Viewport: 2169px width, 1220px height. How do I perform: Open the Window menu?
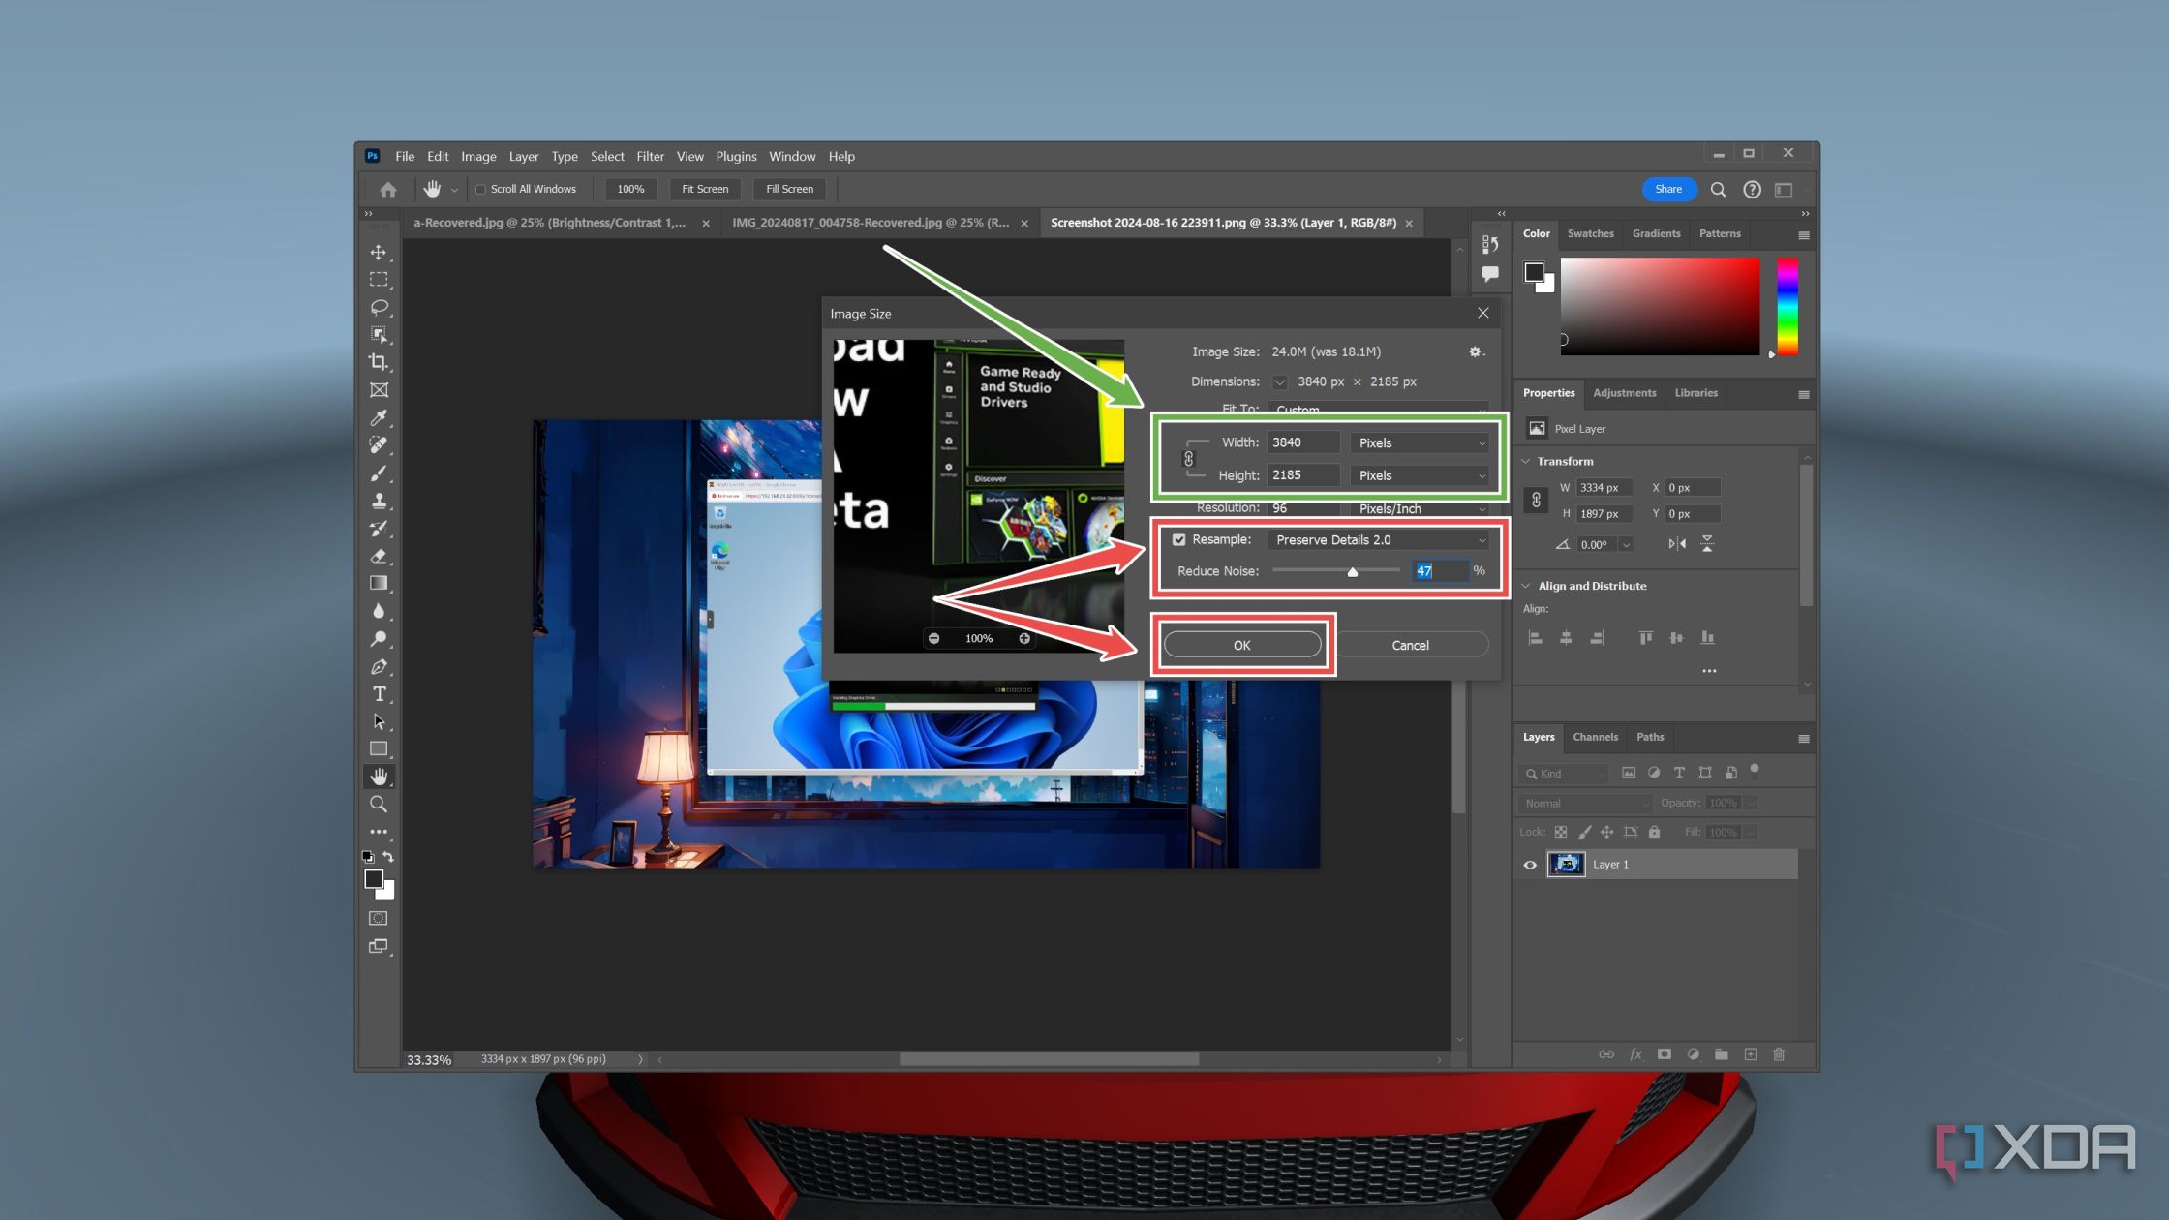(x=792, y=156)
